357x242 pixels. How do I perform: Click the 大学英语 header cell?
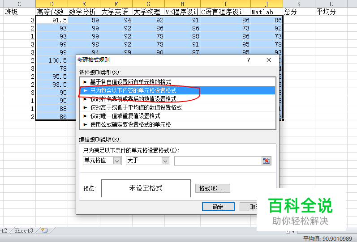116,12
